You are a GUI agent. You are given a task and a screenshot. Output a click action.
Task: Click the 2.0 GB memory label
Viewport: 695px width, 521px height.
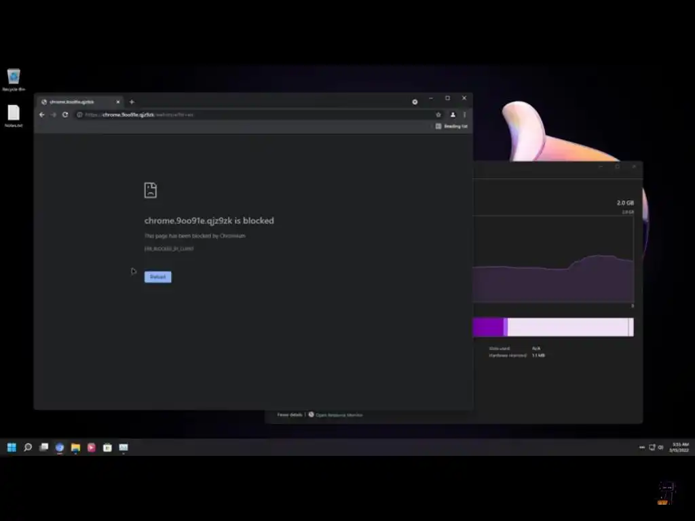[625, 203]
